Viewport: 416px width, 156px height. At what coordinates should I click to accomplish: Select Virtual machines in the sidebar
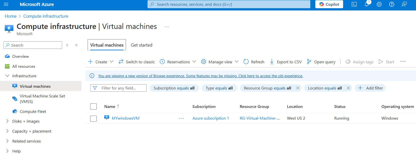pos(41,86)
